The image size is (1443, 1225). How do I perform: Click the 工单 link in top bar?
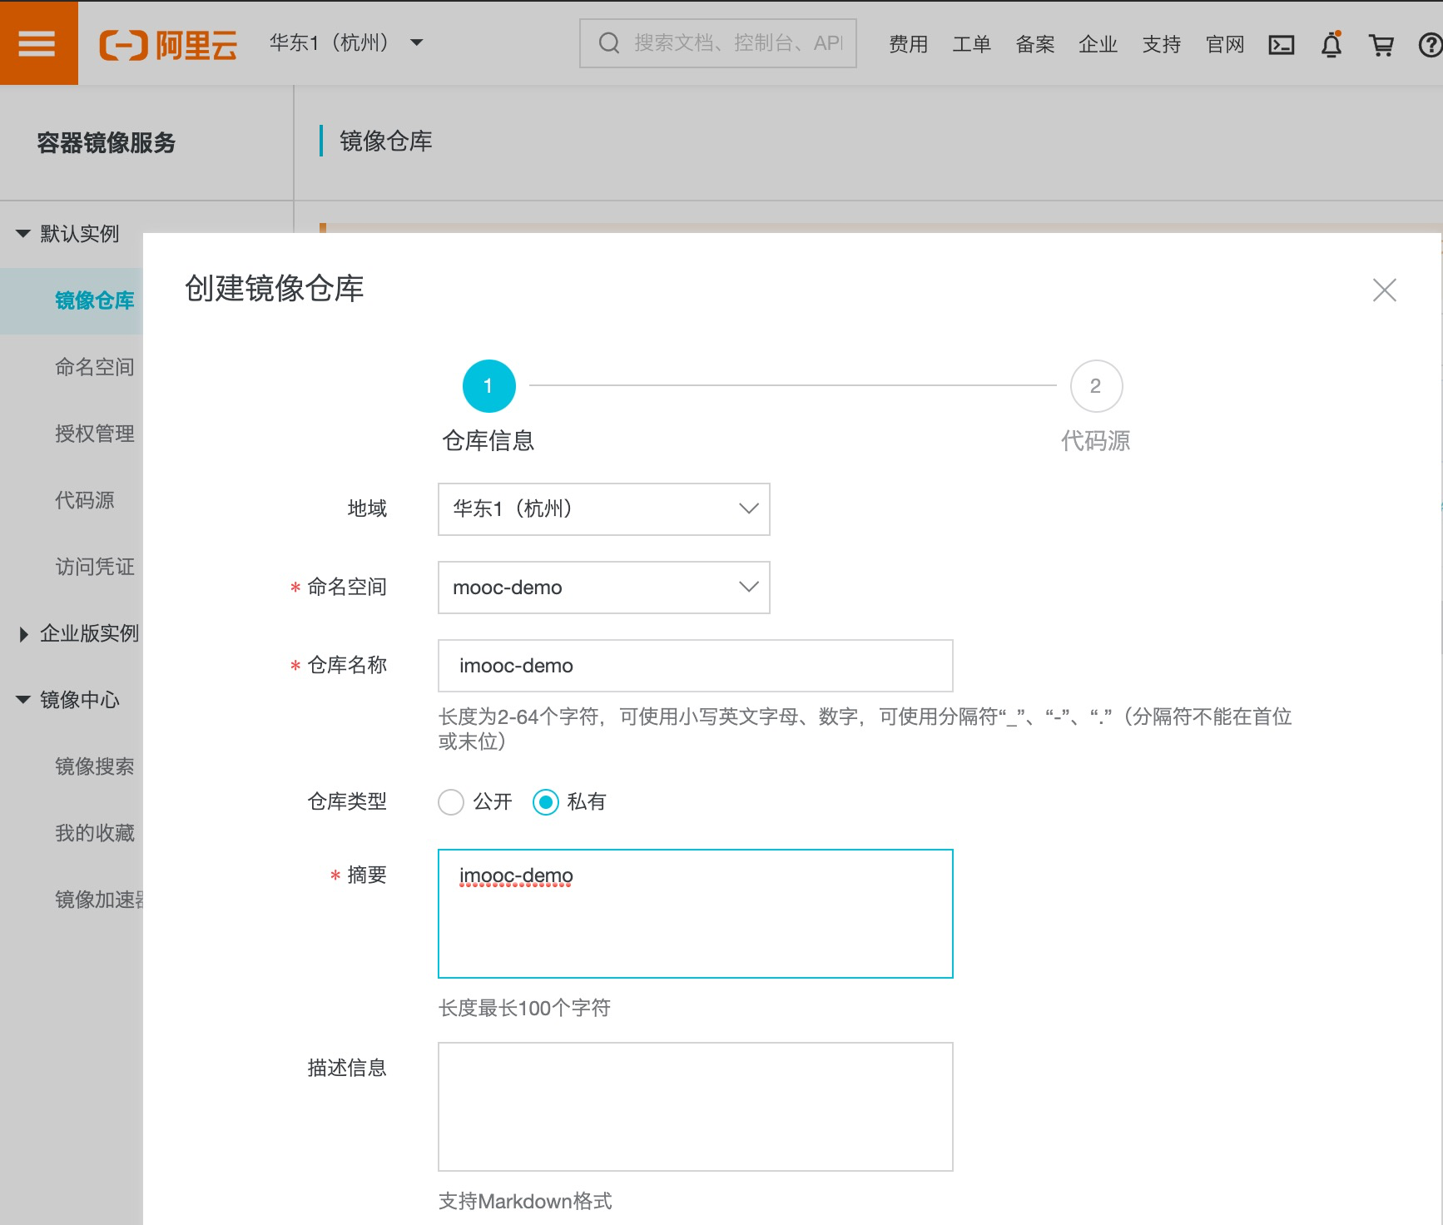pos(970,44)
